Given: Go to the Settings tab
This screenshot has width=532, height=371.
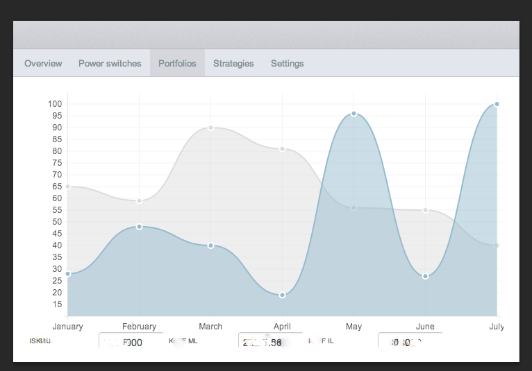Looking at the screenshot, I should click(x=287, y=63).
